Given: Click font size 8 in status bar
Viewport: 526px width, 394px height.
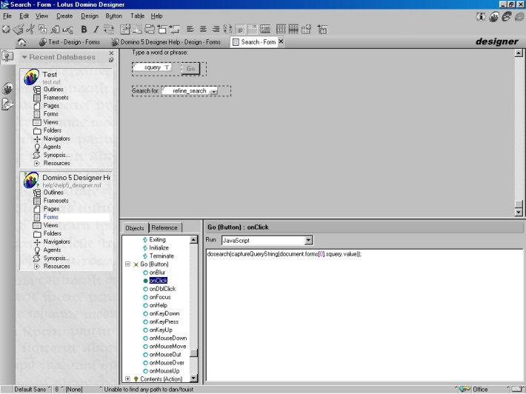Looking at the screenshot, I should coord(57,390).
